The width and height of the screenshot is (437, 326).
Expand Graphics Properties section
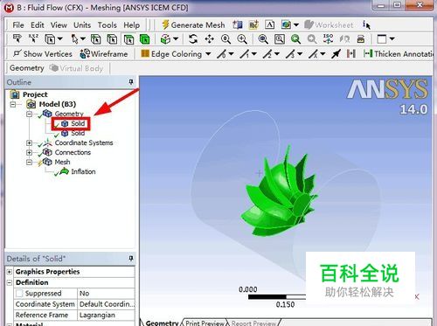(x=10, y=272)
